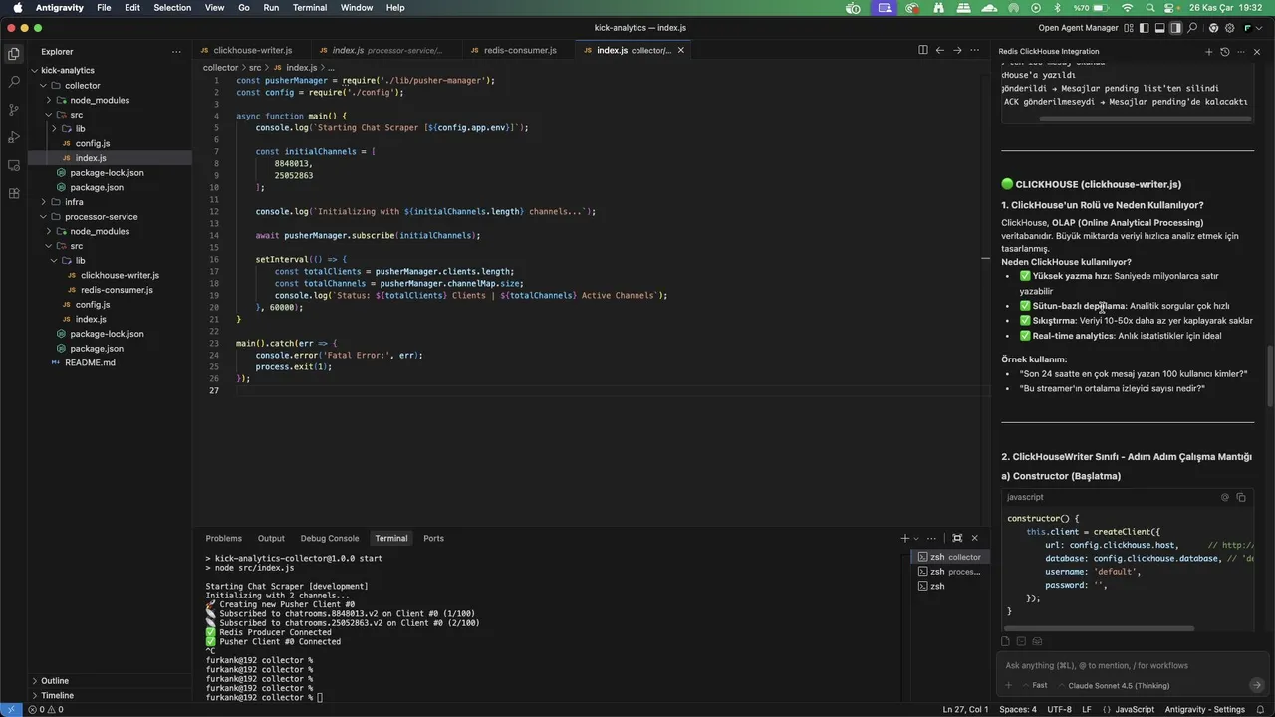
Task: Open editor more actions ellipsis
Action: (x=975, y=50)
